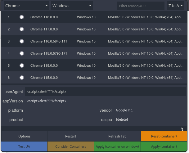Click the Mozilla/5.0 string in row 2
Image resolution: width=189 pixels, height=153 pixels.
(x=146, y=29)
